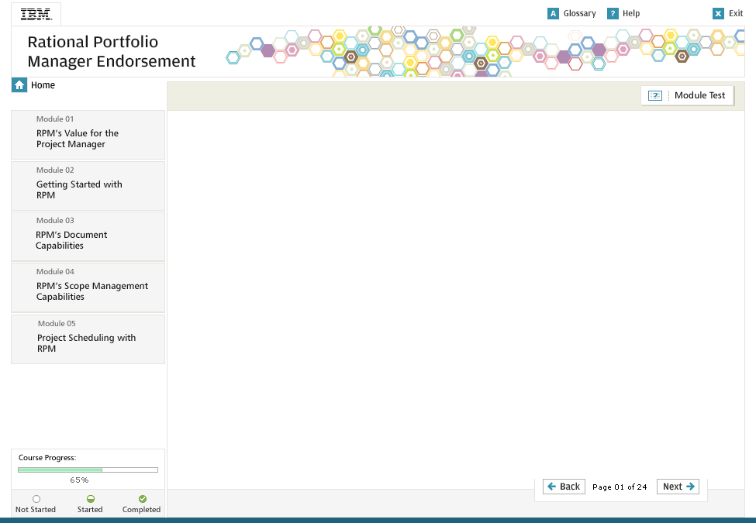Select Module 03 RPM's Document Capabilities
Screen dimensions: 756x523
pos(88,236)
